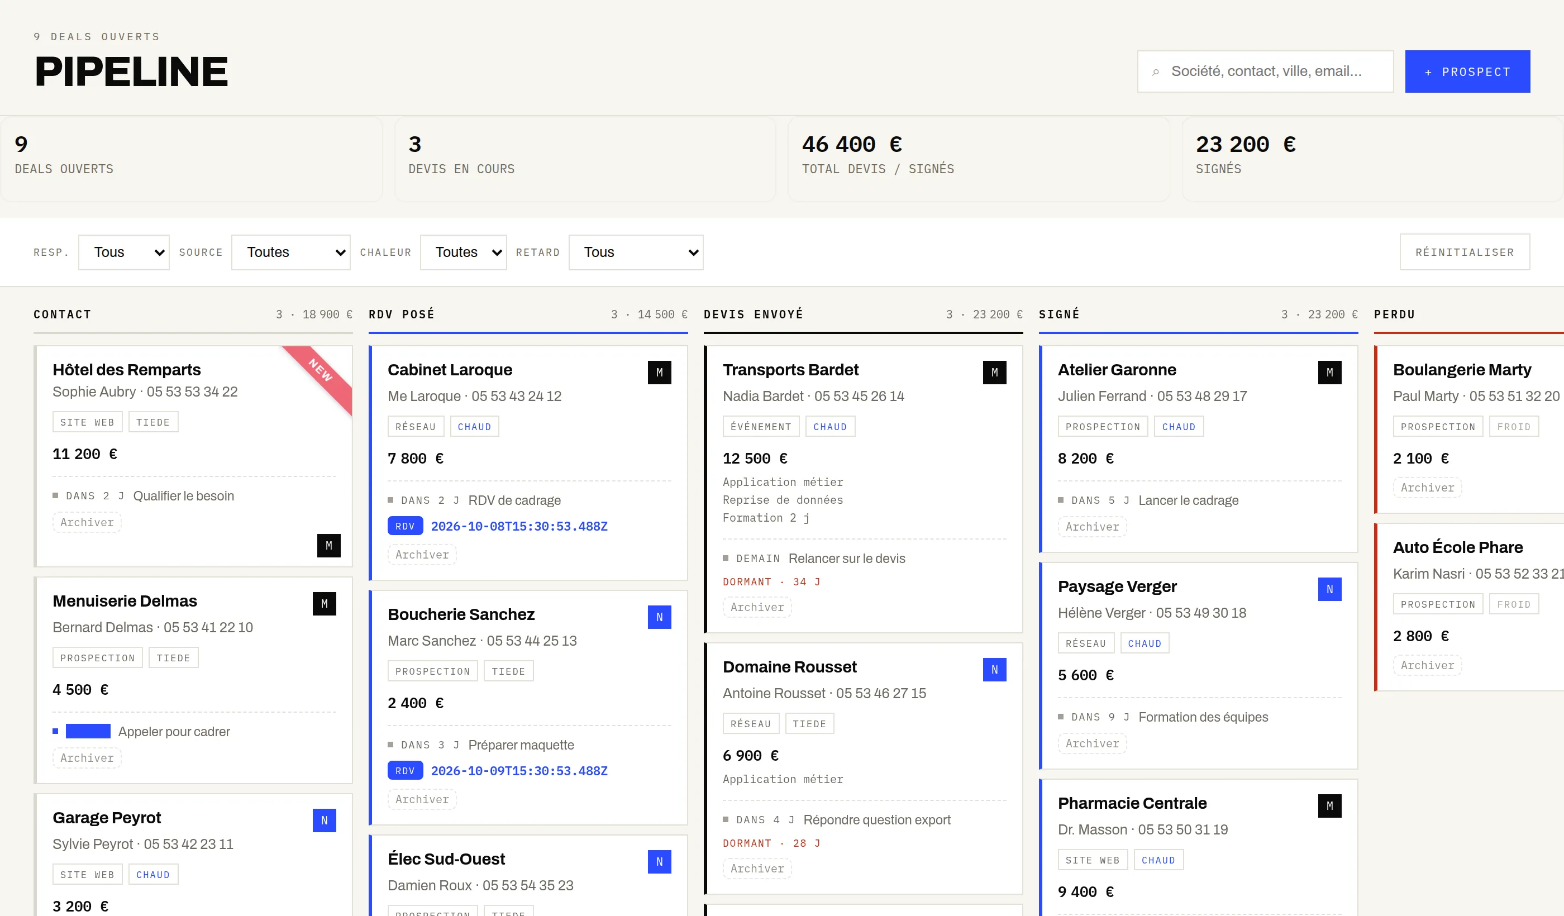Reset filters with Réinitialiser
Image resolution: width=1564 pixels, height=916 pixels.
pyautogui.click(x=1465, y=252)
